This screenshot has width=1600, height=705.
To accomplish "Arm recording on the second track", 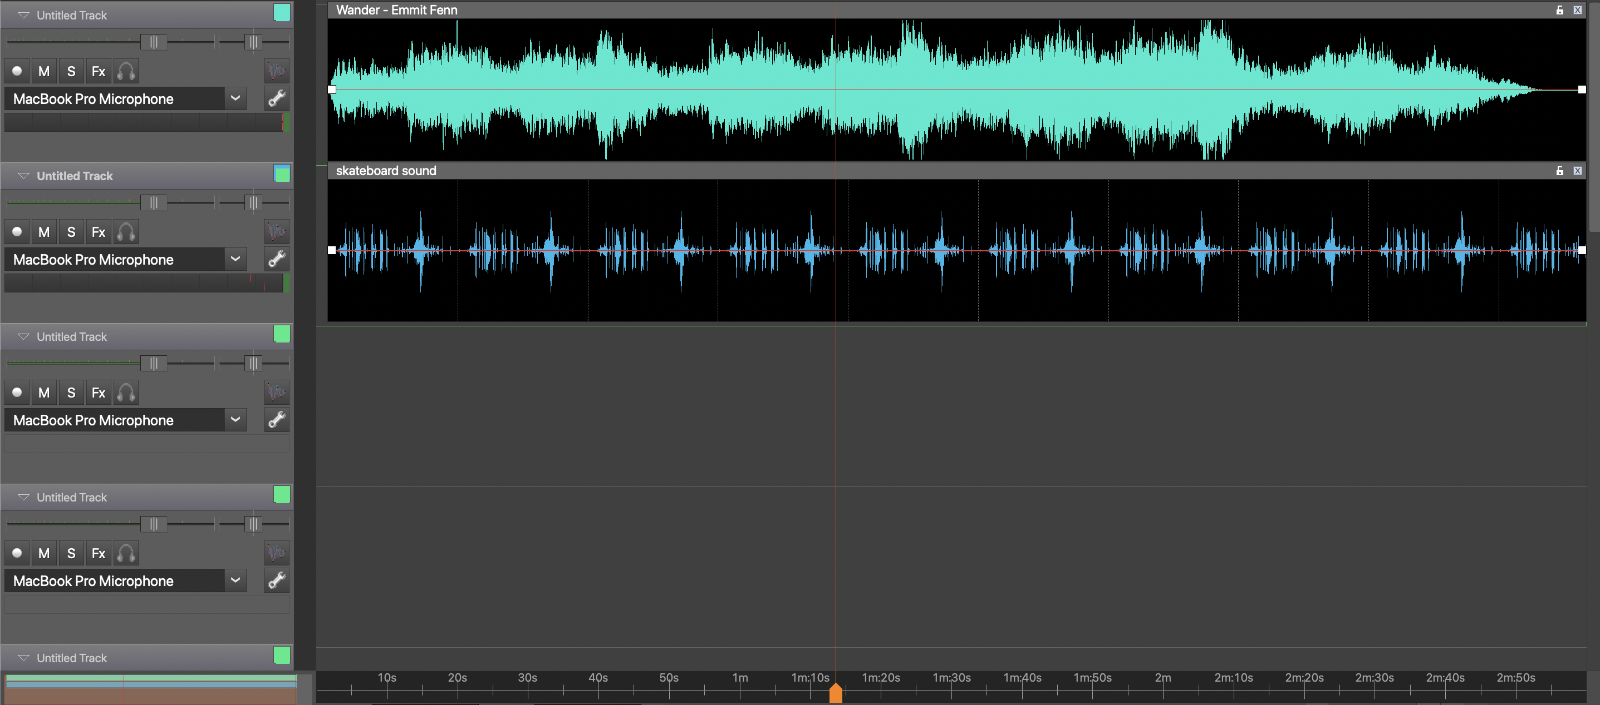I will coord(17,232).
